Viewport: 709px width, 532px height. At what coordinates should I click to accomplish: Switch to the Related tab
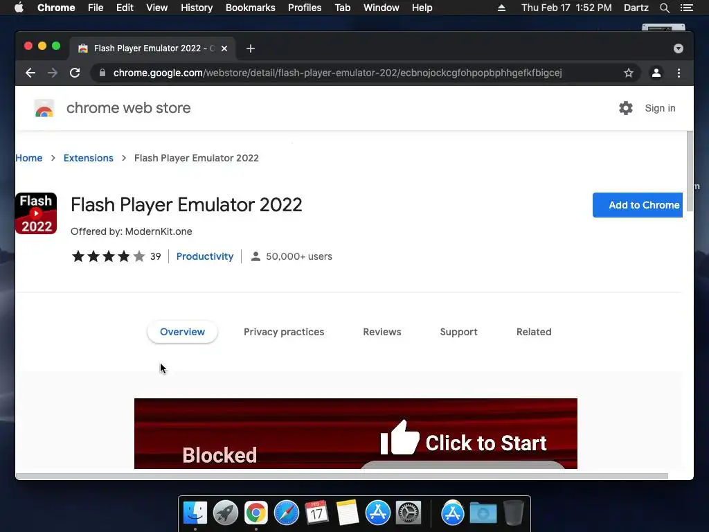pos(534,332)
